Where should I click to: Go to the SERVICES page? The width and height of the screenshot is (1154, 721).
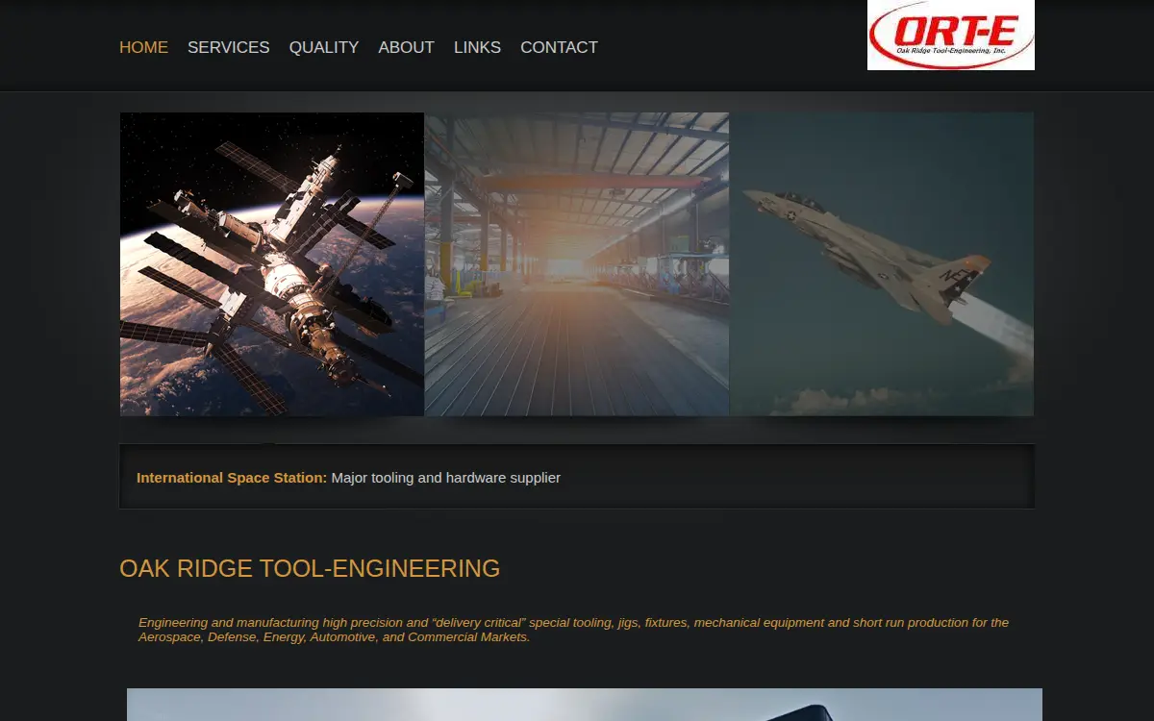tap(228, 47)
